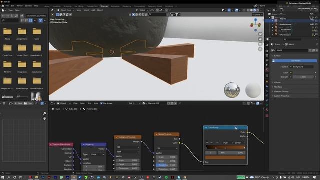Collapse the Texture Coordinate node
Viewport: 320px width, 180px height.
[51, 144]
